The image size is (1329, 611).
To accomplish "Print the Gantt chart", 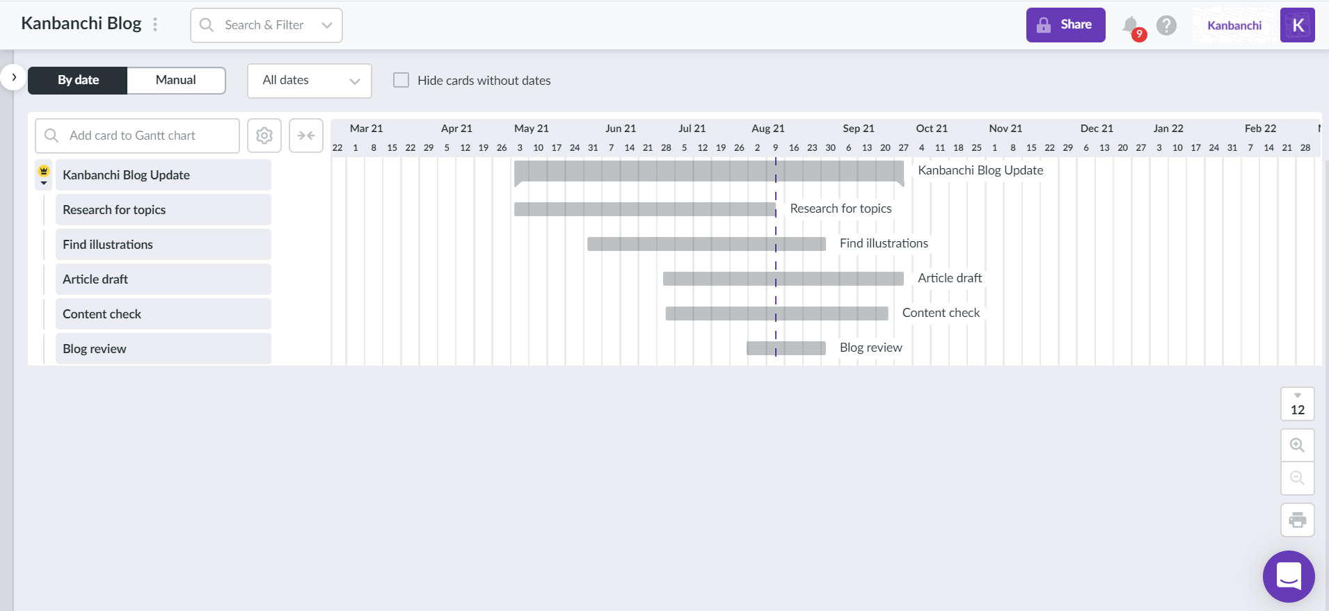I will [x=1298, y=520].
